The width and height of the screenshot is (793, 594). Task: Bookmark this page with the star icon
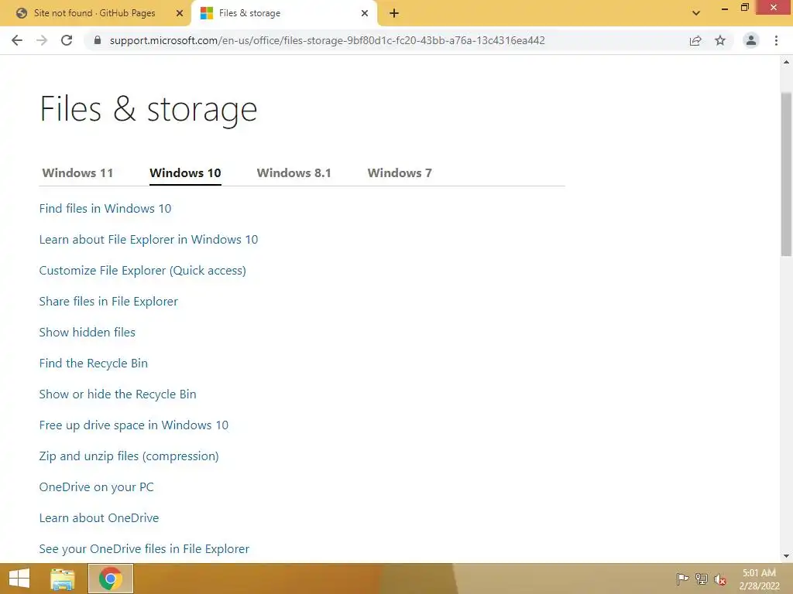click(720, 40)
